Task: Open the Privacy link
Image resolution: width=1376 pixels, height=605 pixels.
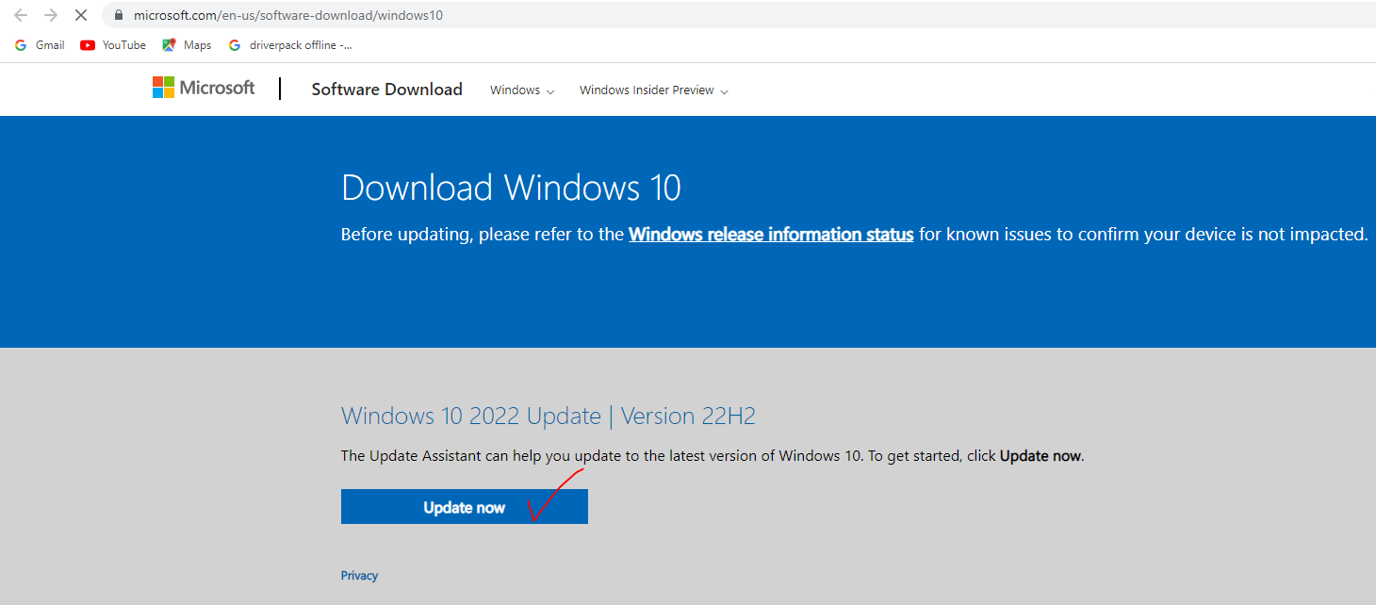Action: coord(359,576)
